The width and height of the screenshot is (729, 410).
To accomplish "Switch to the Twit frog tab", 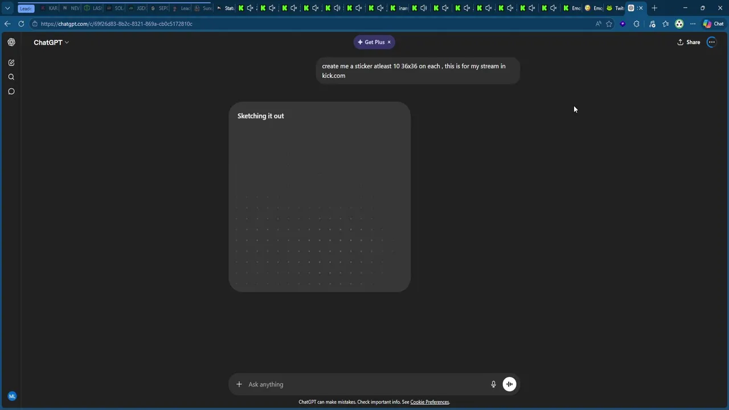I will pos(615,8).
